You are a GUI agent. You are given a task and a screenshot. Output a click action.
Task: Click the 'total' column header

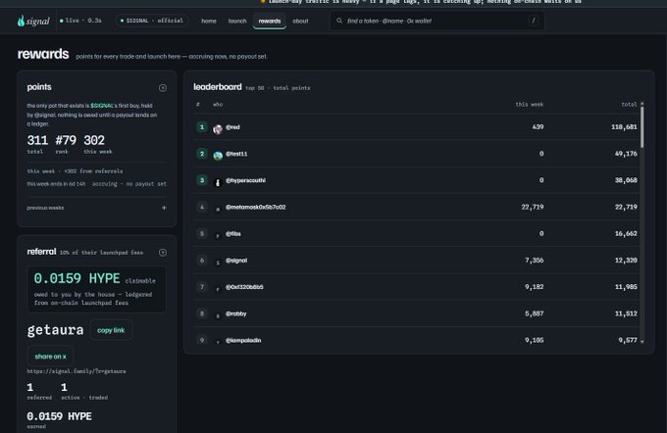coord(629,105)
